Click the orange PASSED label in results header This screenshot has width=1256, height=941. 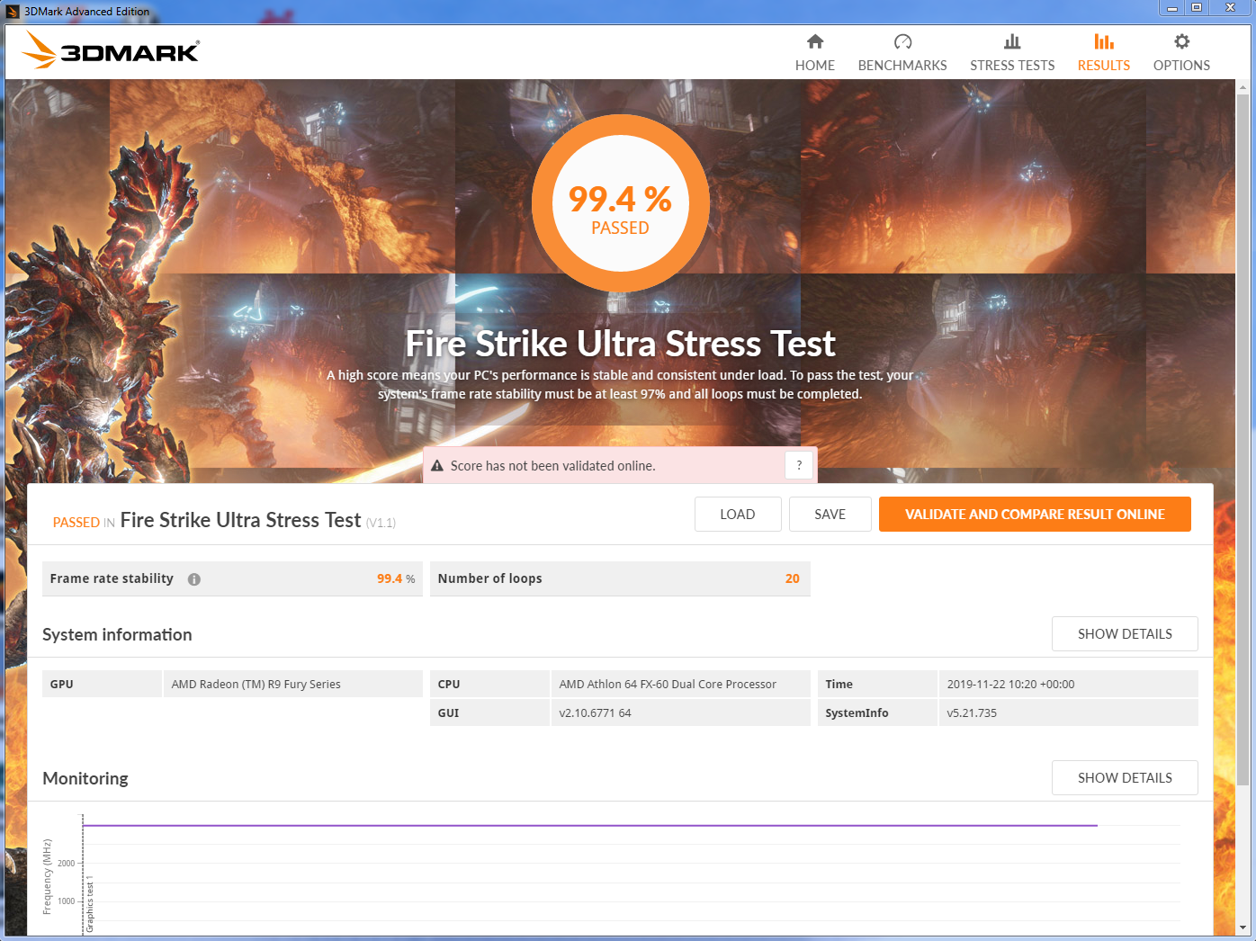(76, 523)
